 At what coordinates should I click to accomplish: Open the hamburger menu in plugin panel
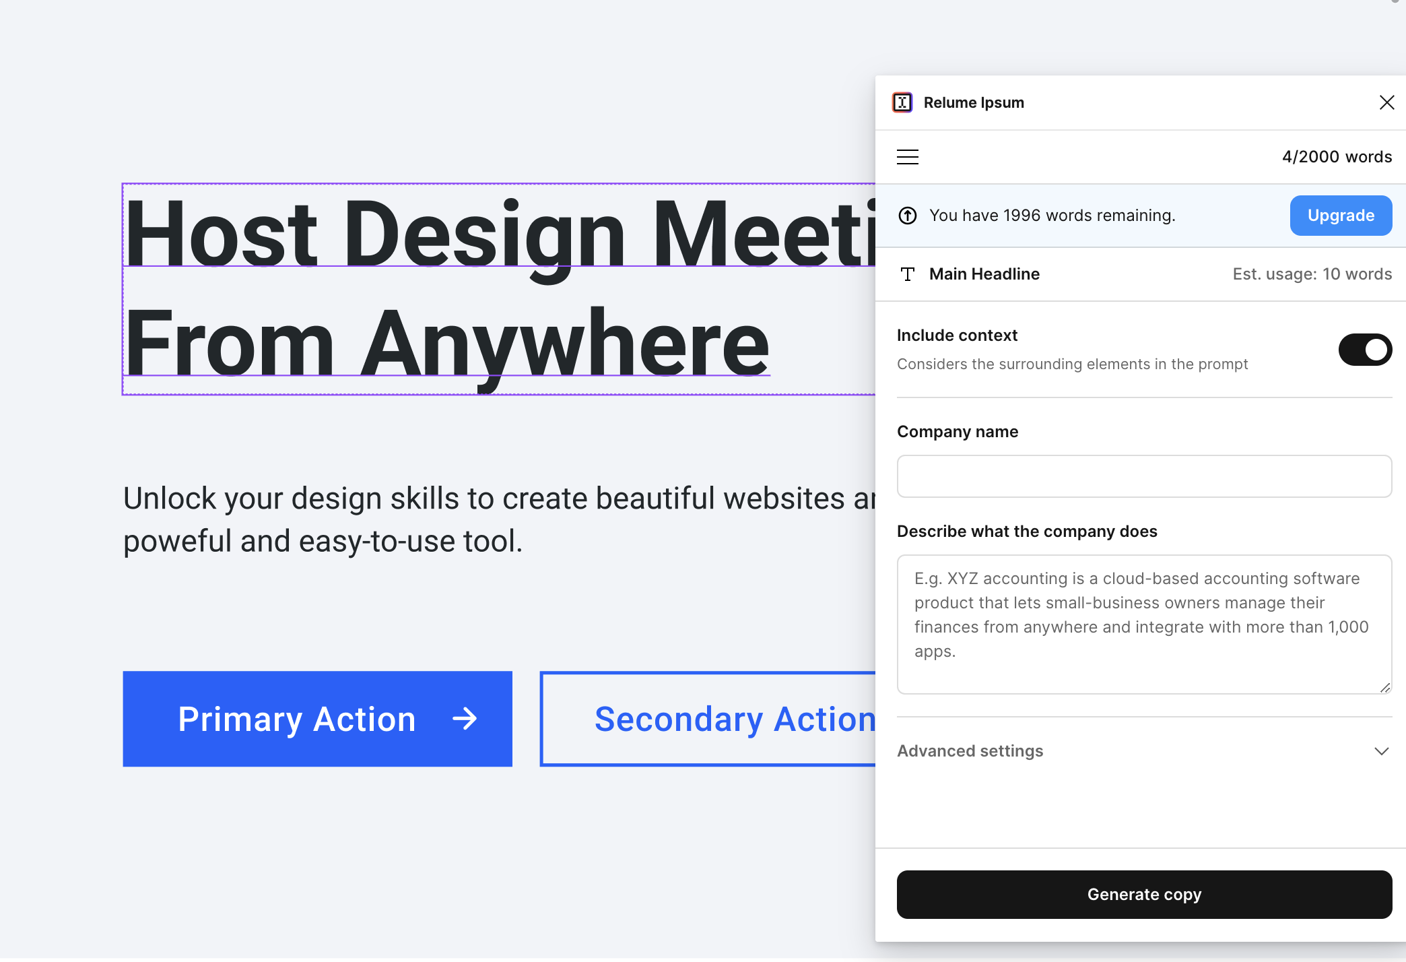coord(907,157)
